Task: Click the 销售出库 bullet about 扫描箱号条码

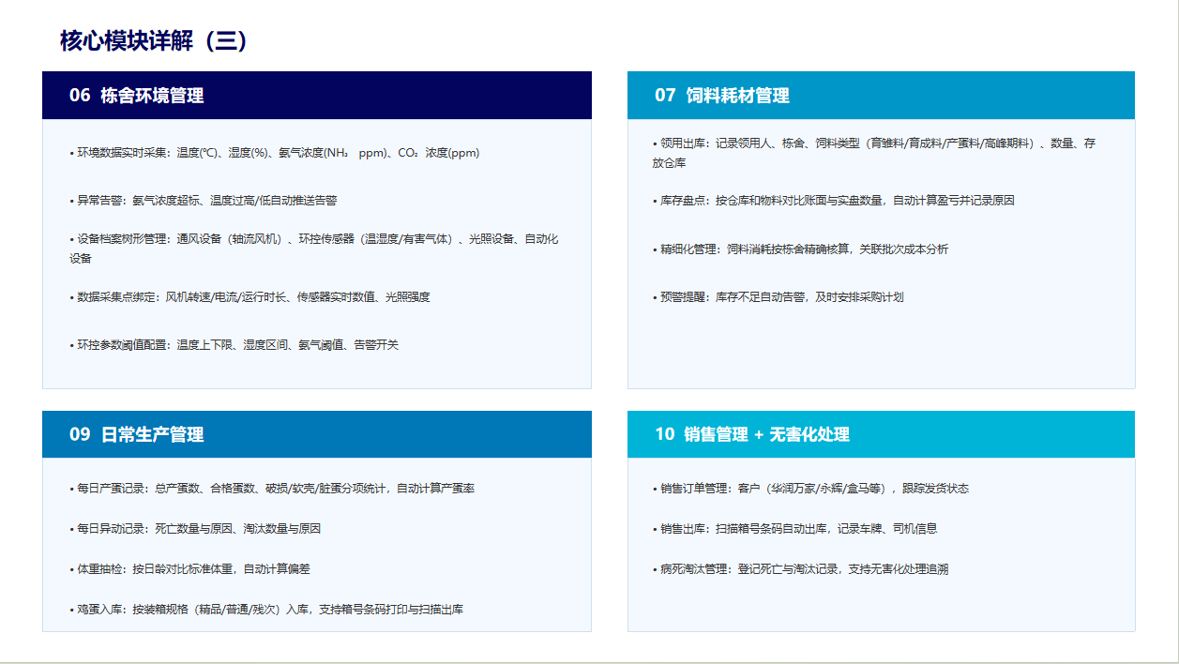Action: pyautogui.click(x=794, y=529)
